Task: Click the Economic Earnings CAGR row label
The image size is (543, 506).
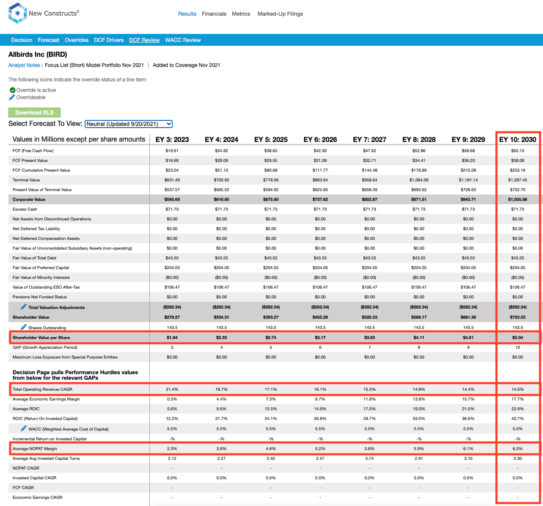Action: (x=38, y=498)
